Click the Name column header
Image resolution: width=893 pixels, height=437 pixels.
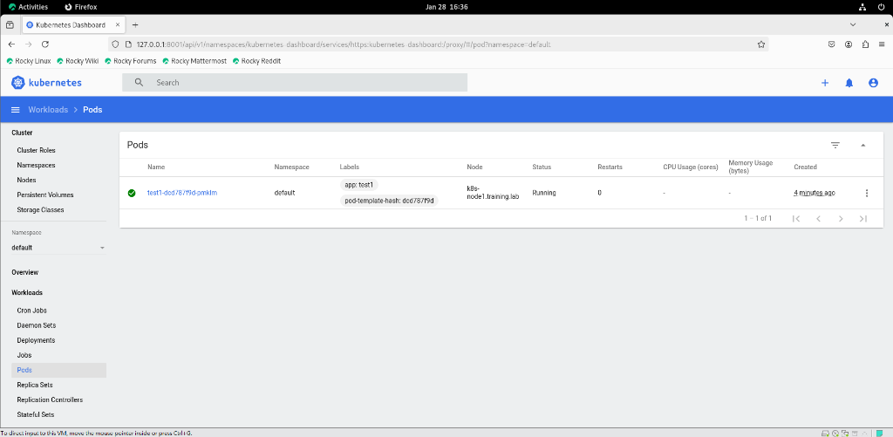coord(156,167)
